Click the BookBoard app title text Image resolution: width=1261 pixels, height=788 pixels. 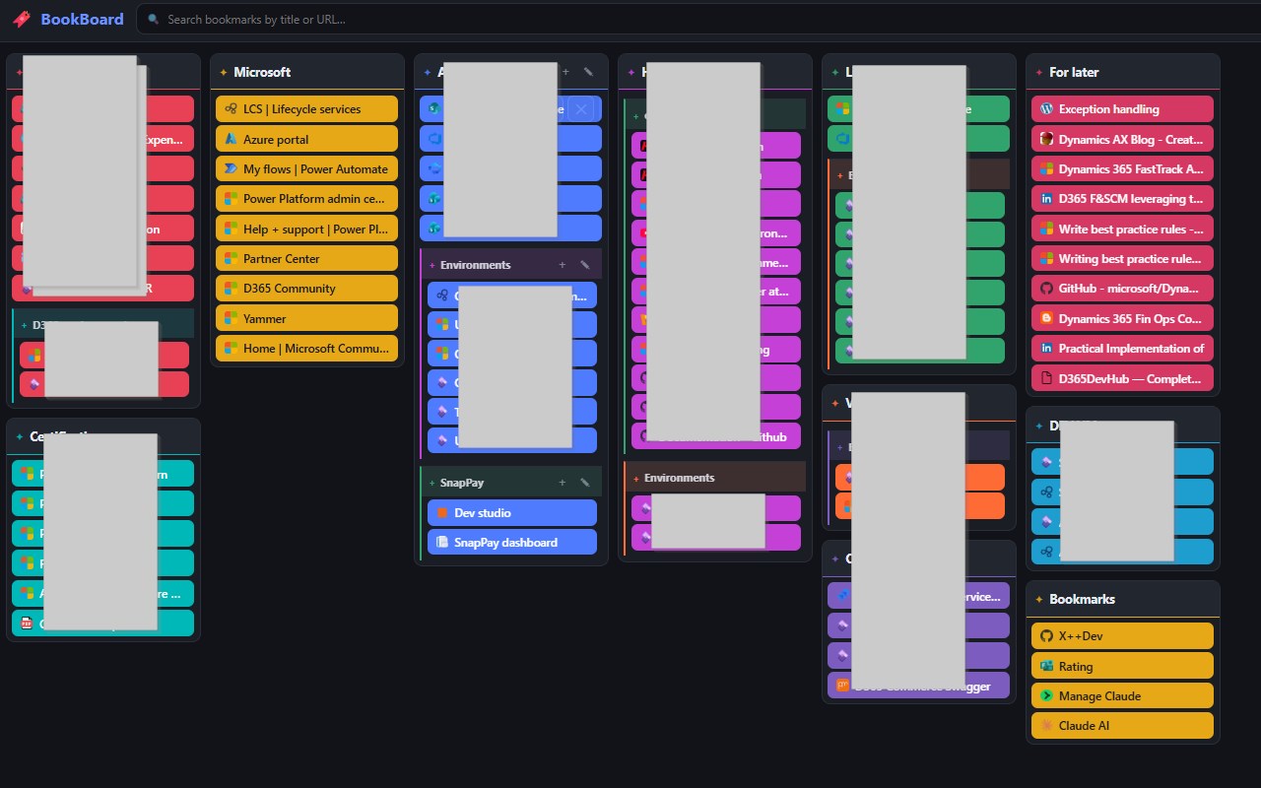[82, 19]
